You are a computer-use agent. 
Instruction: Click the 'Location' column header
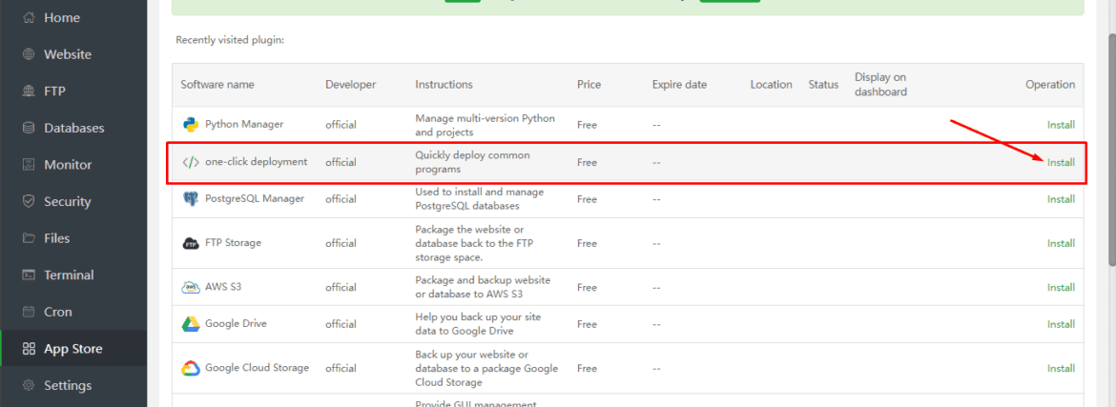point(771,85)
